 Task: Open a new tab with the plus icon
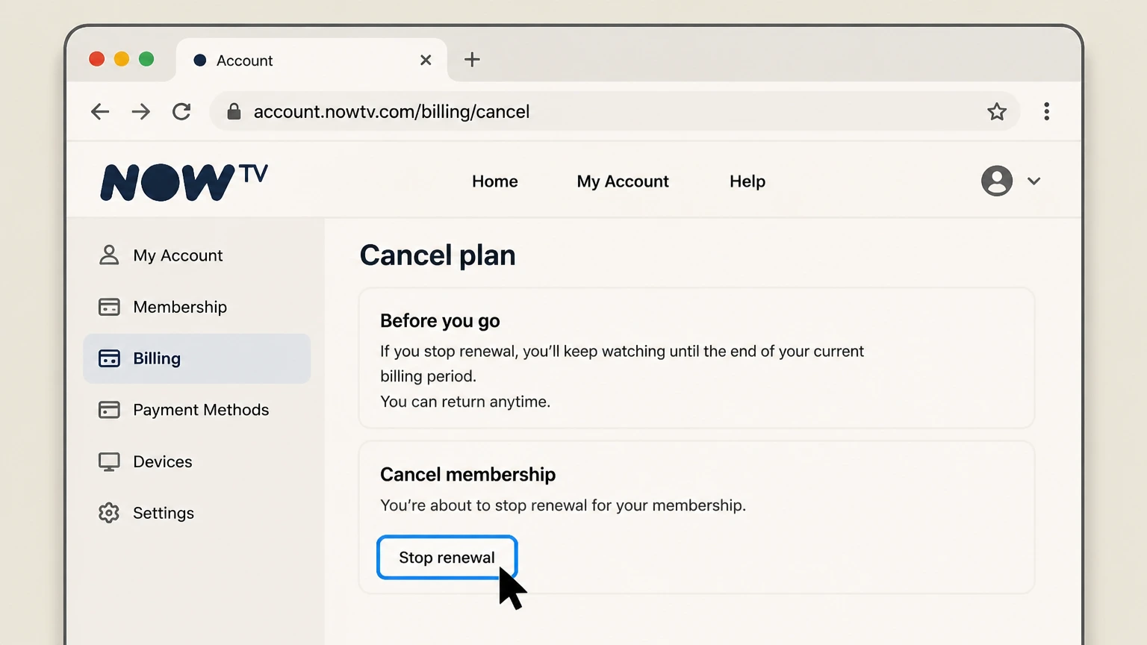472,60
